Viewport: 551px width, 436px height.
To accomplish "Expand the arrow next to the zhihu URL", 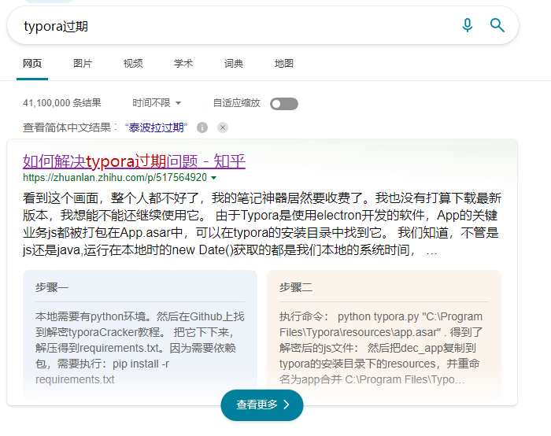I will pyautogui.click(x=213, y=178).
